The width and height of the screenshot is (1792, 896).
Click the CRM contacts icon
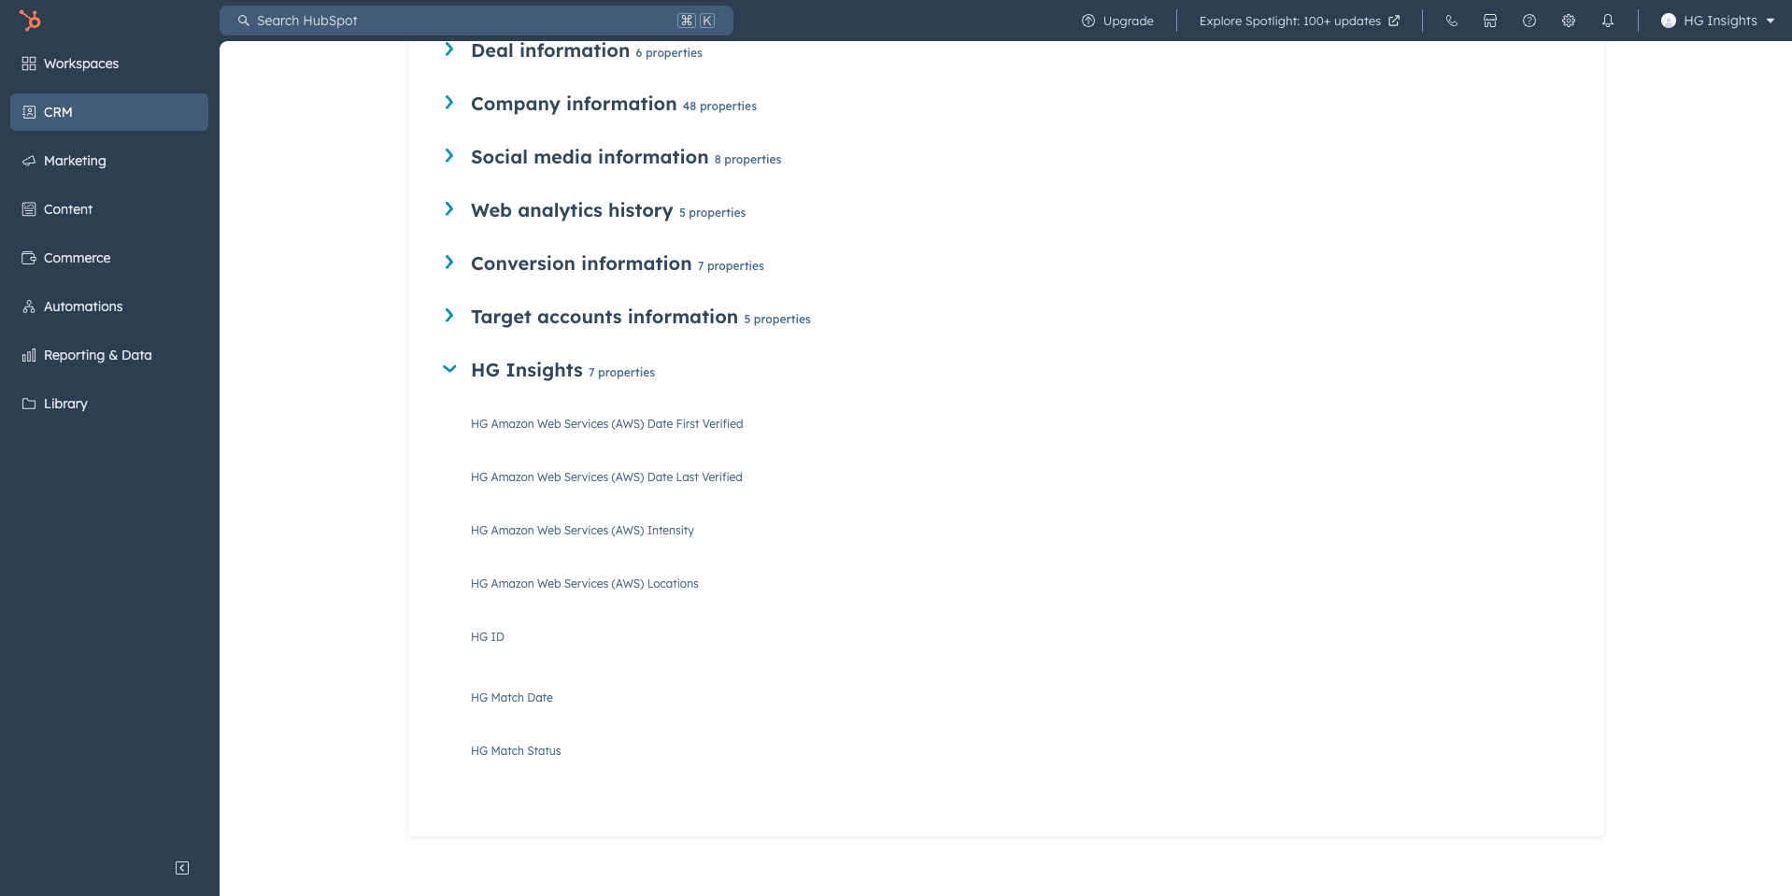coord(29,112)
